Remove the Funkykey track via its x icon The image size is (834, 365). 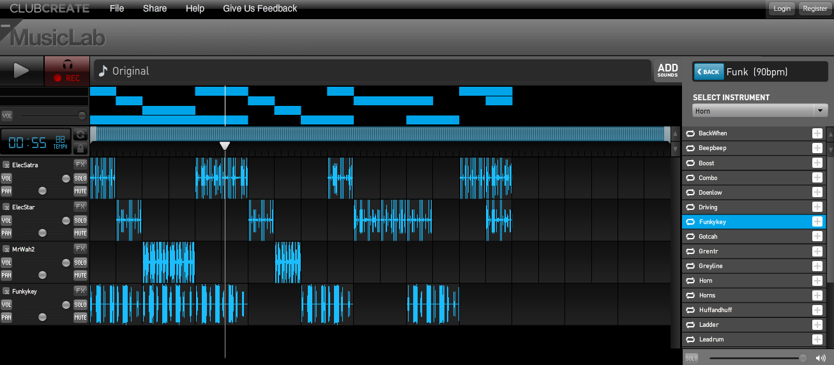pos(6,292)
